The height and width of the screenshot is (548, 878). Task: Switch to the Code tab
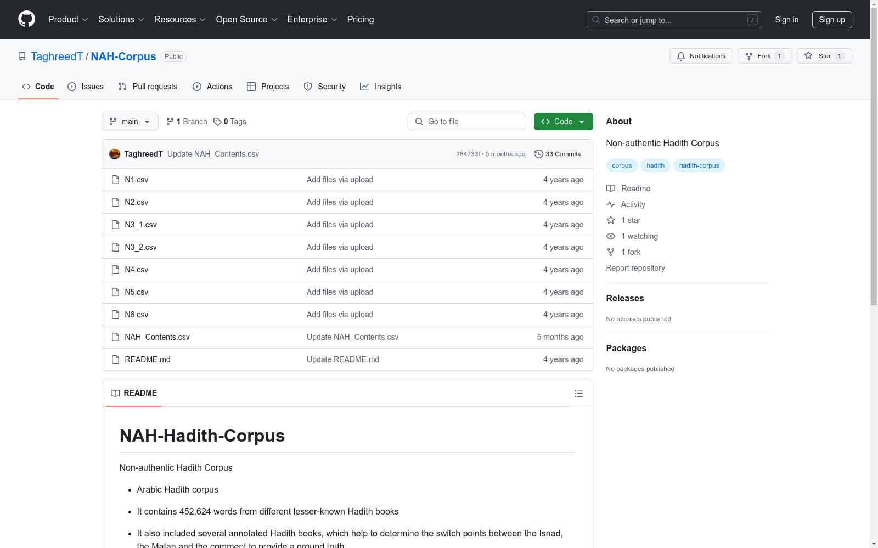tap(38, 87)
